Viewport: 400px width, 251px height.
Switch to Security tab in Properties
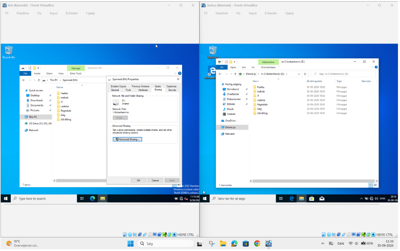coord(172,90)
